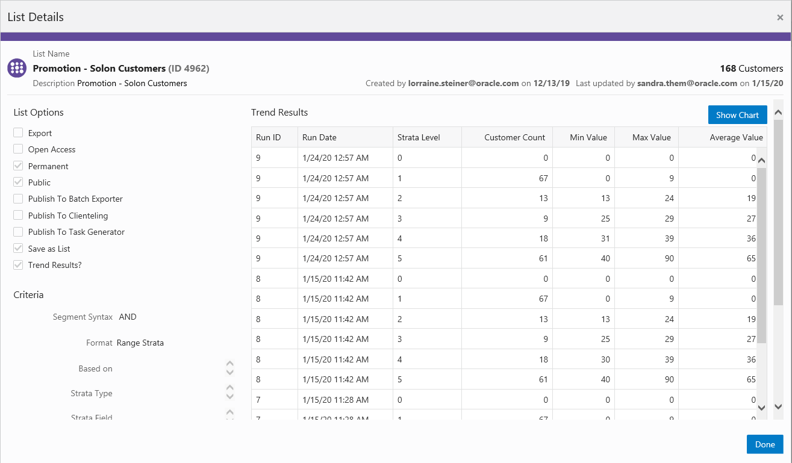792x463 pixels.
Task: Click the trend table scroll-up arrow
Action: tap(761, 161)
